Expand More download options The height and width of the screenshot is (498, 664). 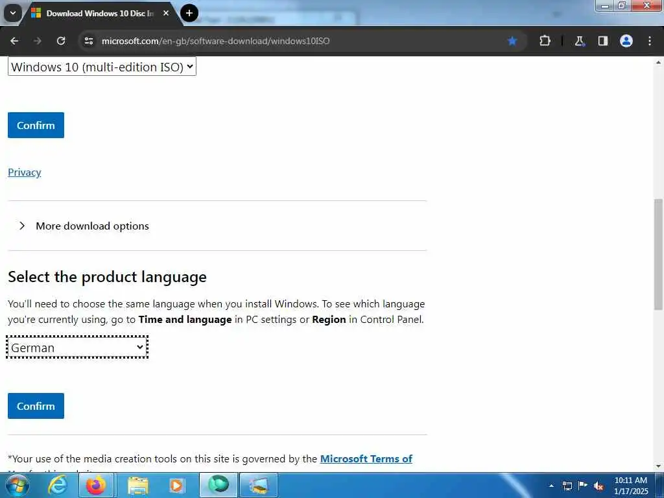coord(85,226)
